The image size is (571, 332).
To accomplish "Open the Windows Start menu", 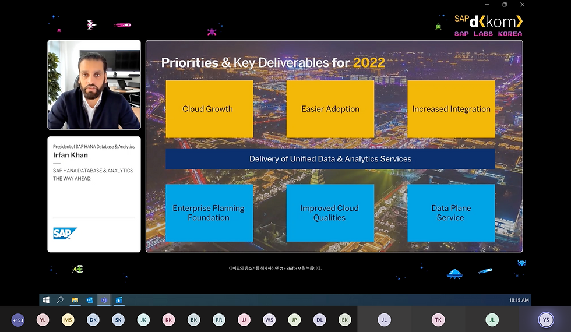I will pos(46,300).
